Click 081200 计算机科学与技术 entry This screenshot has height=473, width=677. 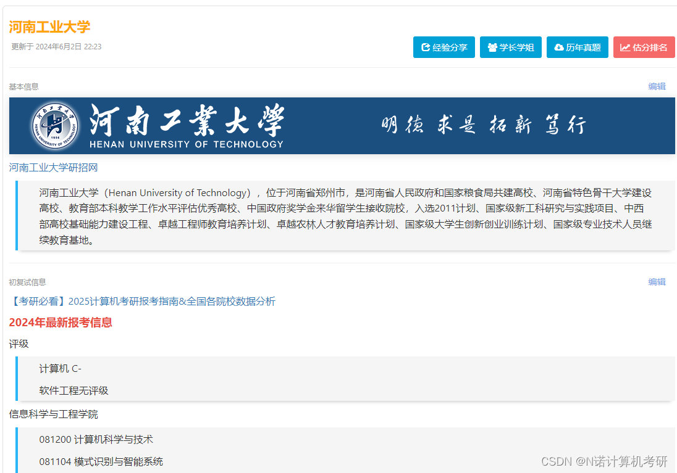click(96, 439)
